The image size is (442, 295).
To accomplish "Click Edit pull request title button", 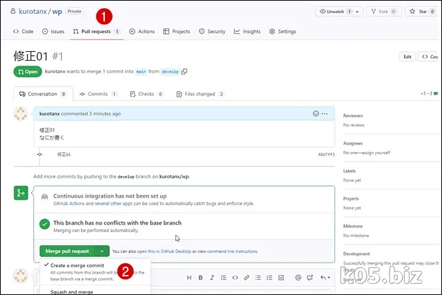I will coord(407,57).
